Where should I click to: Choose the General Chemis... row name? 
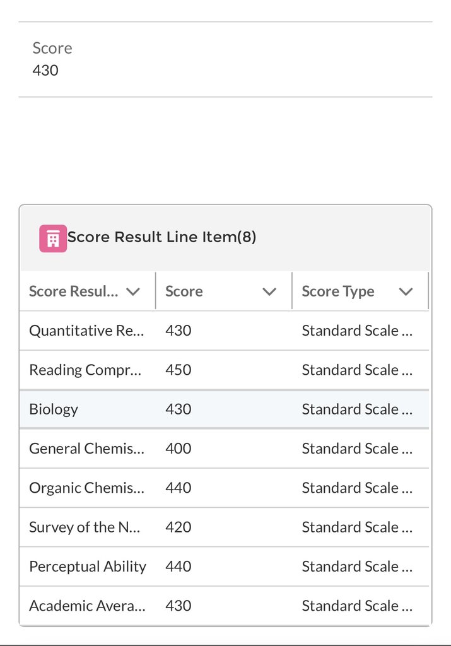click(x=87, y=449)
